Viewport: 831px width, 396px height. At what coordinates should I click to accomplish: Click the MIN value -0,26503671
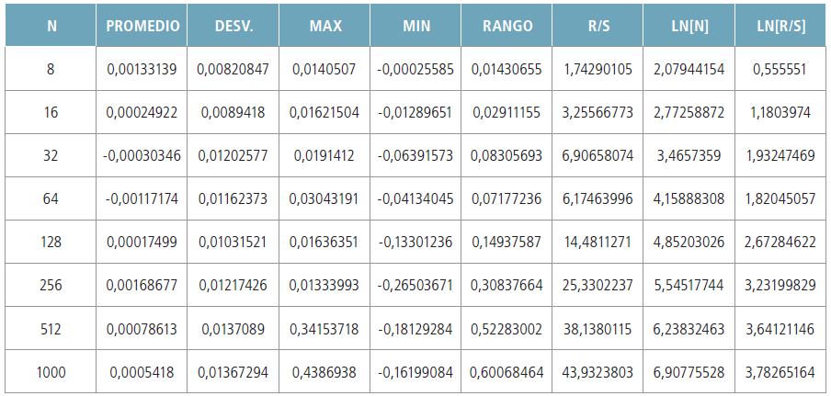point(416,286)
